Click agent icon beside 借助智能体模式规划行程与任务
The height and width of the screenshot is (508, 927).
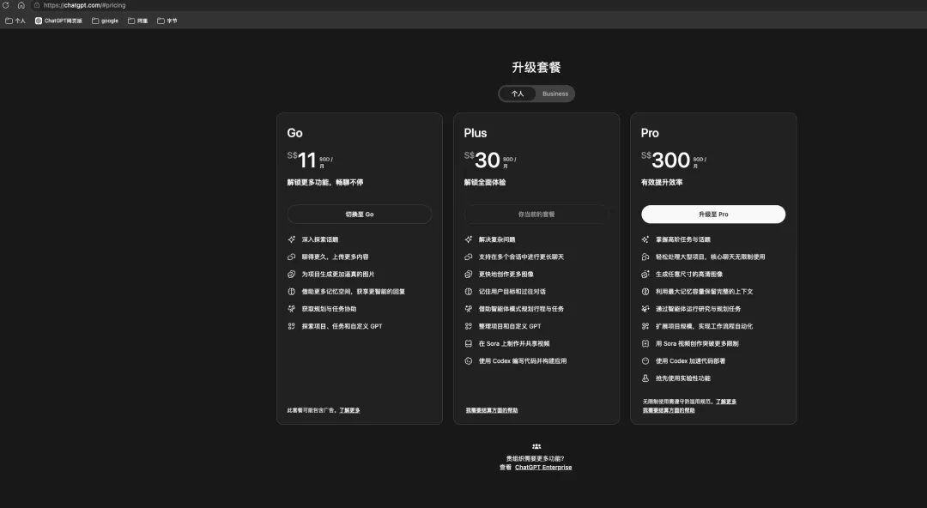coord(469,309)
